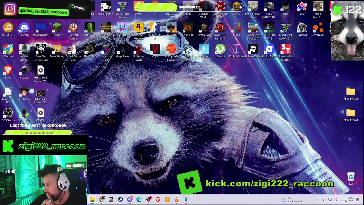Image resolution: width=364 pixels, height=205 pixels.
Task: Open Epic Games Launcher in taskbar
Action: point(111,200)
